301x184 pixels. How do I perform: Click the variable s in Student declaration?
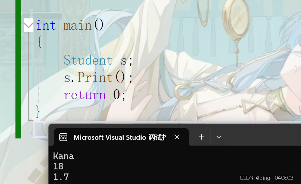click(x=124, y=60)
